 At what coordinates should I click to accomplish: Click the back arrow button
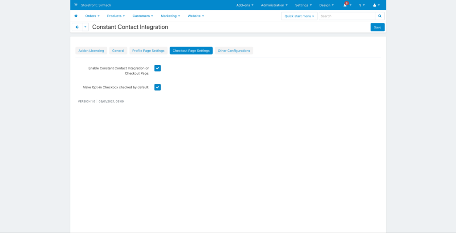tap(77, 27)
